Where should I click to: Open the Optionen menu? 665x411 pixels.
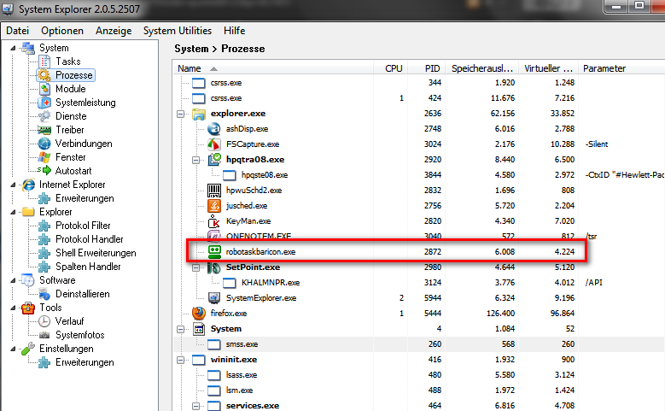pyautogui.click(x=62, y=31)
